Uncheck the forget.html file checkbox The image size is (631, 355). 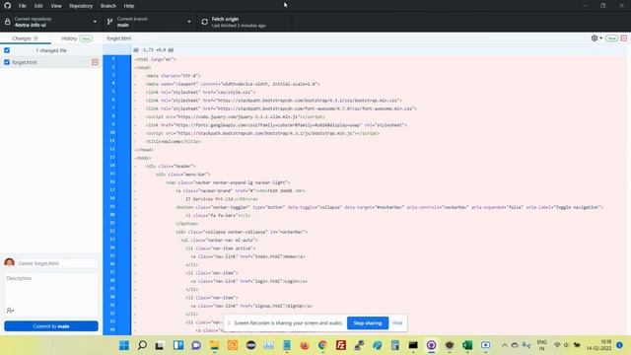pyautogui.click(x=7, y=62)
